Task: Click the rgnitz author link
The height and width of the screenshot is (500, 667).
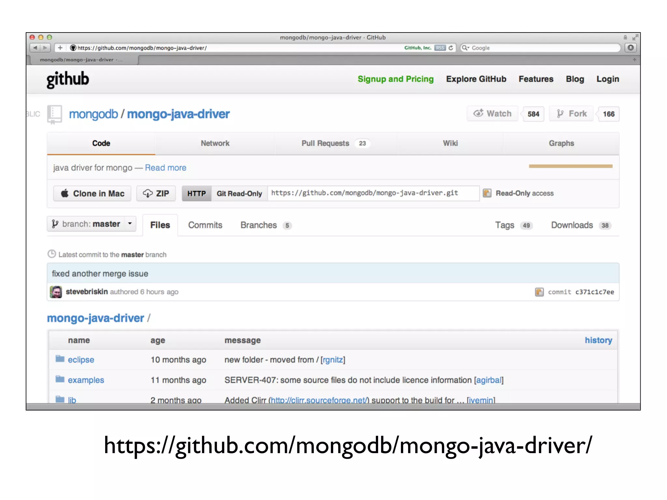Action: click(333, 360)
